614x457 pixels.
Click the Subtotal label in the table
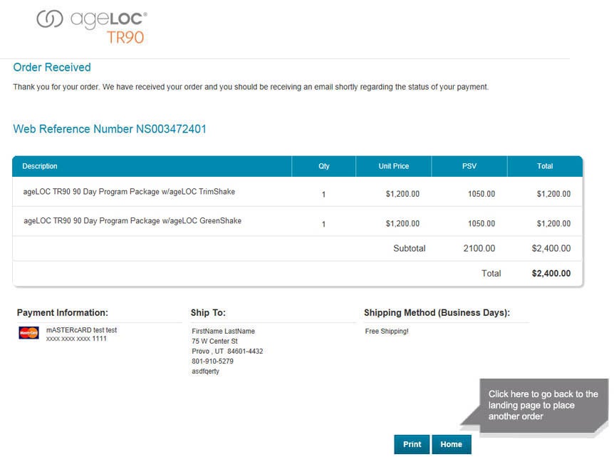pyautogui.click(x=409, y=249)
